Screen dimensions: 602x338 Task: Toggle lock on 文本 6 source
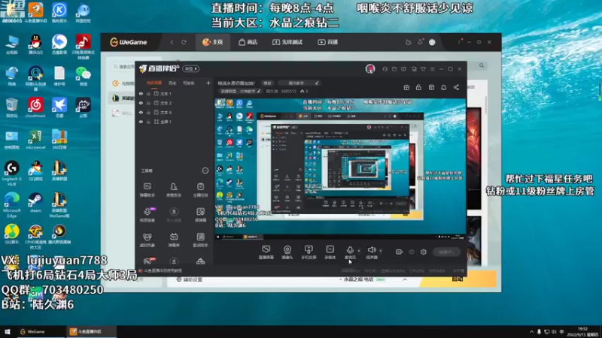[148, 112]
